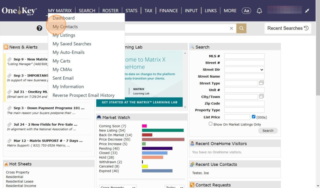Clear the speed bar with X icon
320x188 pixels.
pos(231,28)
